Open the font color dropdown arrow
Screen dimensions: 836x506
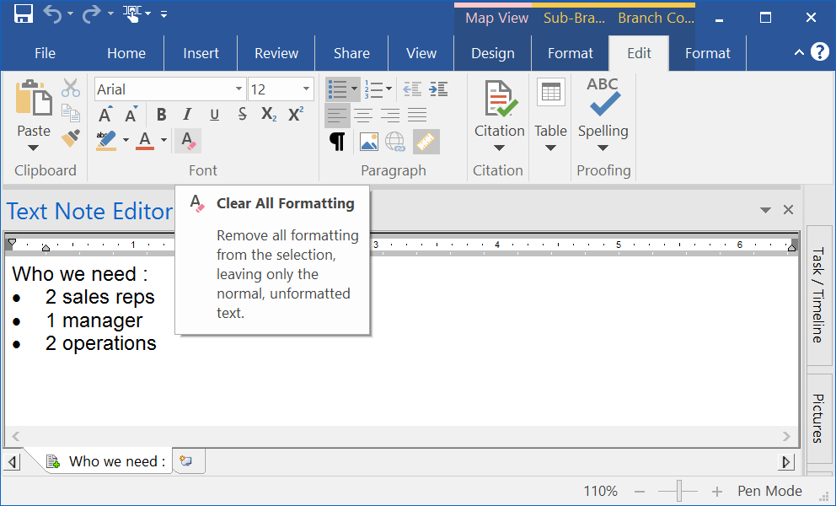tap(163, 140)
